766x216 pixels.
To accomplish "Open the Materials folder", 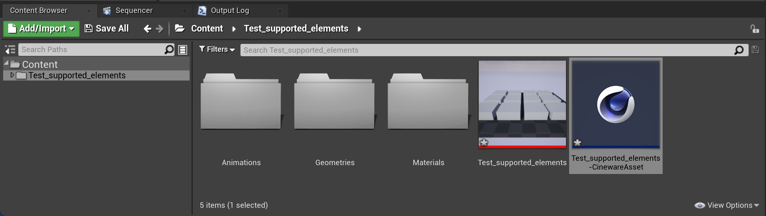I will pos(428,101).
